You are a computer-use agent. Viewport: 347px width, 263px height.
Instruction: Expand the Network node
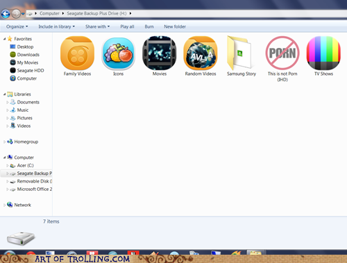(x=4, y=205)
